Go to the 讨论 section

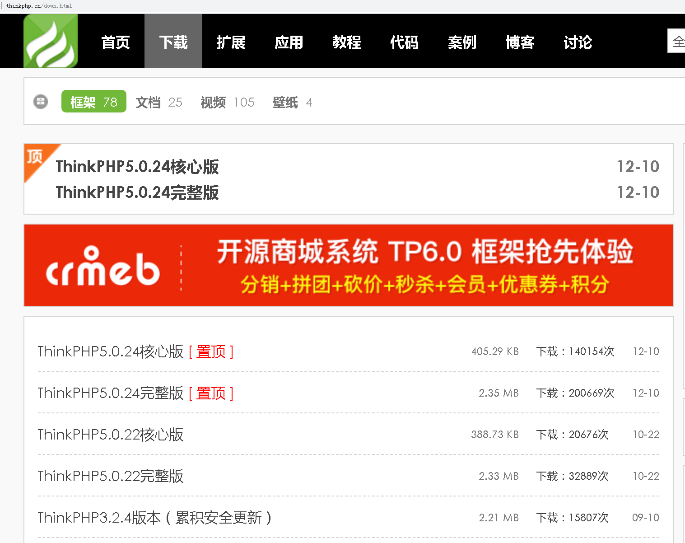click(x=578, y=42)
